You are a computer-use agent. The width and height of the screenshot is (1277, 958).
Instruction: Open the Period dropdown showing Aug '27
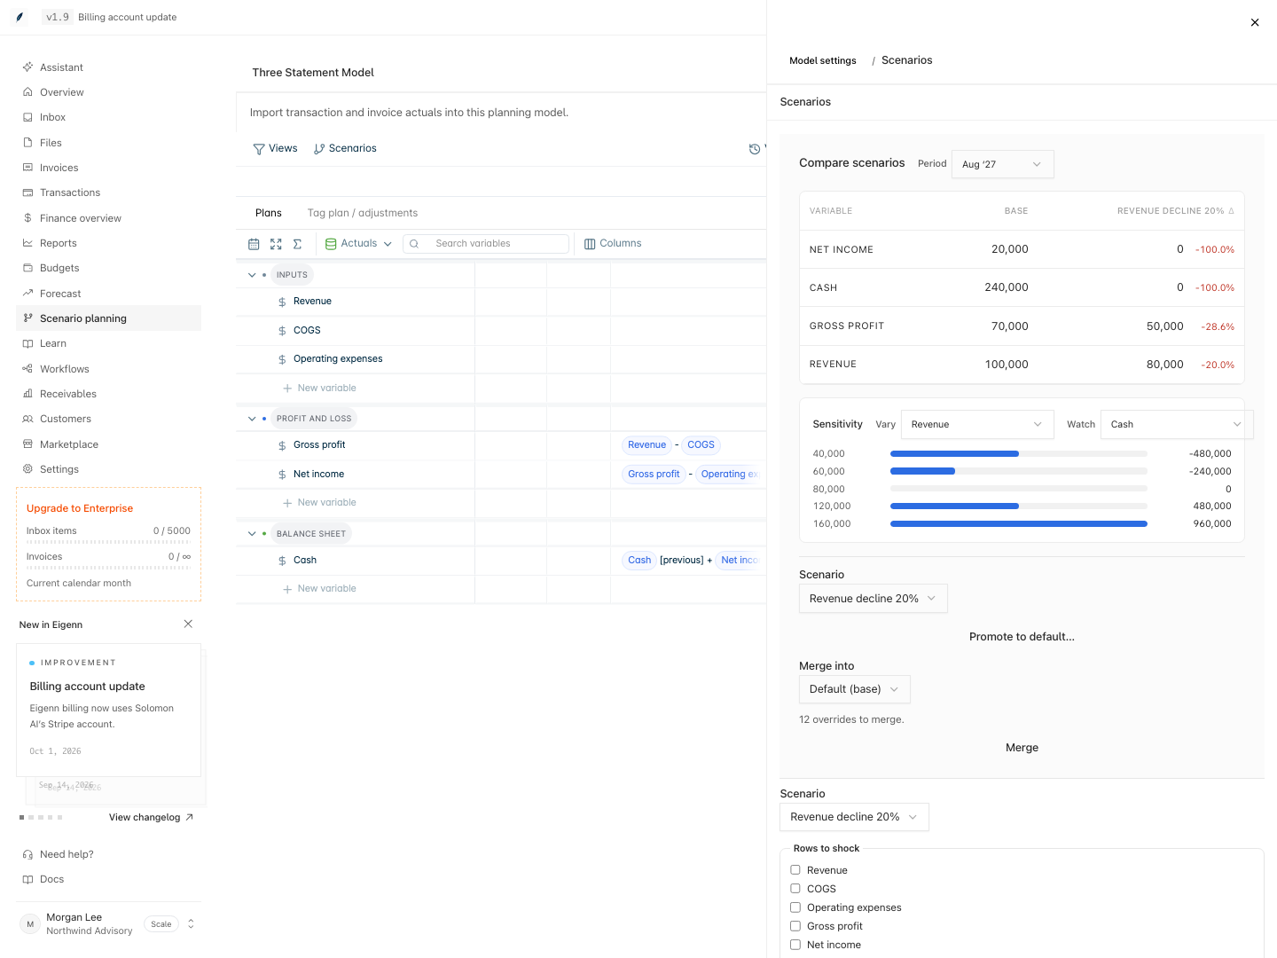pyautogui.click(x=1003, y=164)
